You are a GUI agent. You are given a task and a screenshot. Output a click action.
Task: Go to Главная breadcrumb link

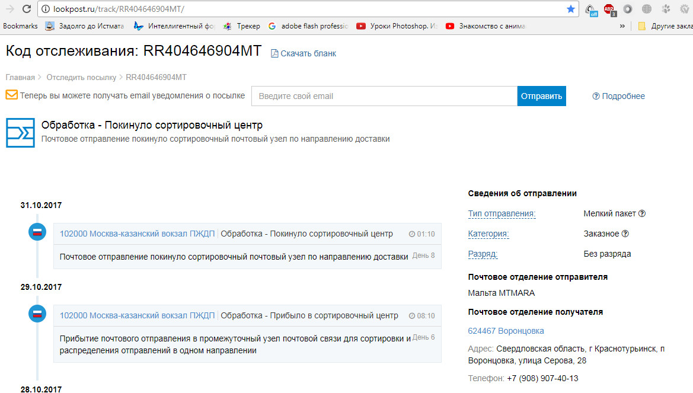(20, 77)
